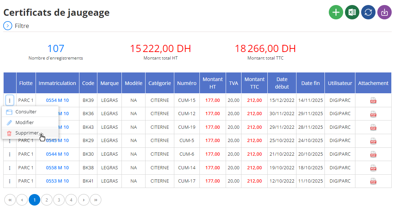The width and height of the screenshot is (396, 217).
Task: Click the BK39 code cell
Action: tap(88, 100)
